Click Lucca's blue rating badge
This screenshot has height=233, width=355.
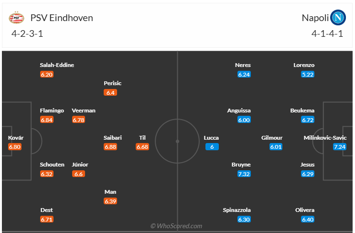click(x=212, y=147)
